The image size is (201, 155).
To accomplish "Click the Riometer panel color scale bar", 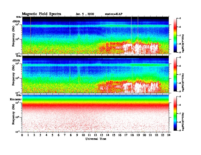I will coord(175,113).
